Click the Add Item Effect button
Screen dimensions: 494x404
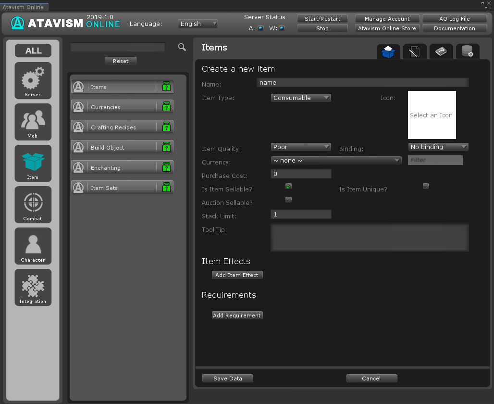pos(237,275)
